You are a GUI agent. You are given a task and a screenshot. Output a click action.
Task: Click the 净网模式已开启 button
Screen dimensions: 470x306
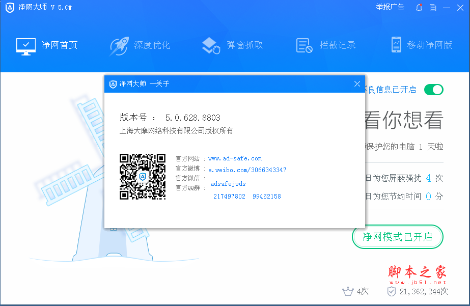(x=398, y=237)
